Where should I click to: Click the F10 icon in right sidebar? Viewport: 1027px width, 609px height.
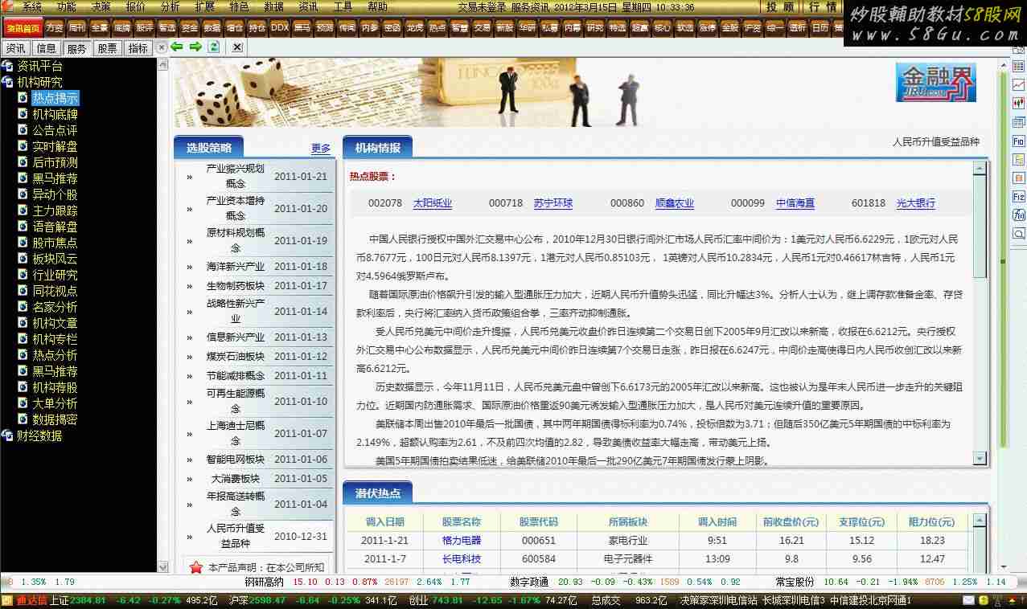click(1018, 141)
